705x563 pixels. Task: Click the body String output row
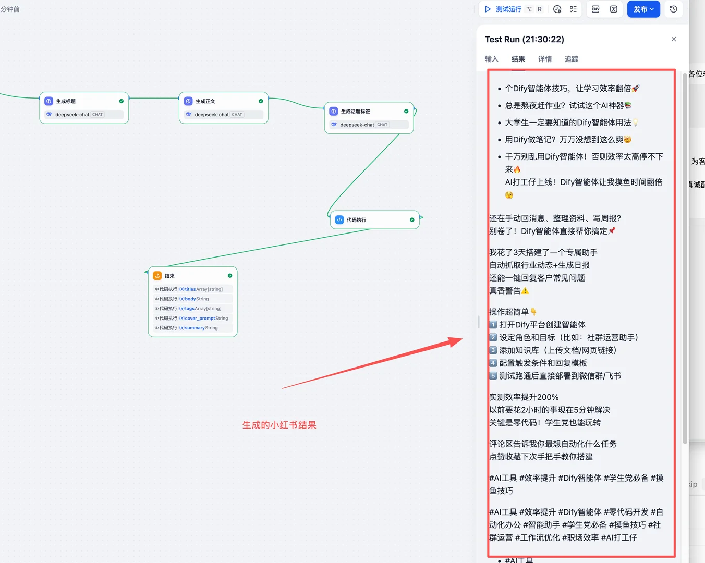tap(192, 299)
